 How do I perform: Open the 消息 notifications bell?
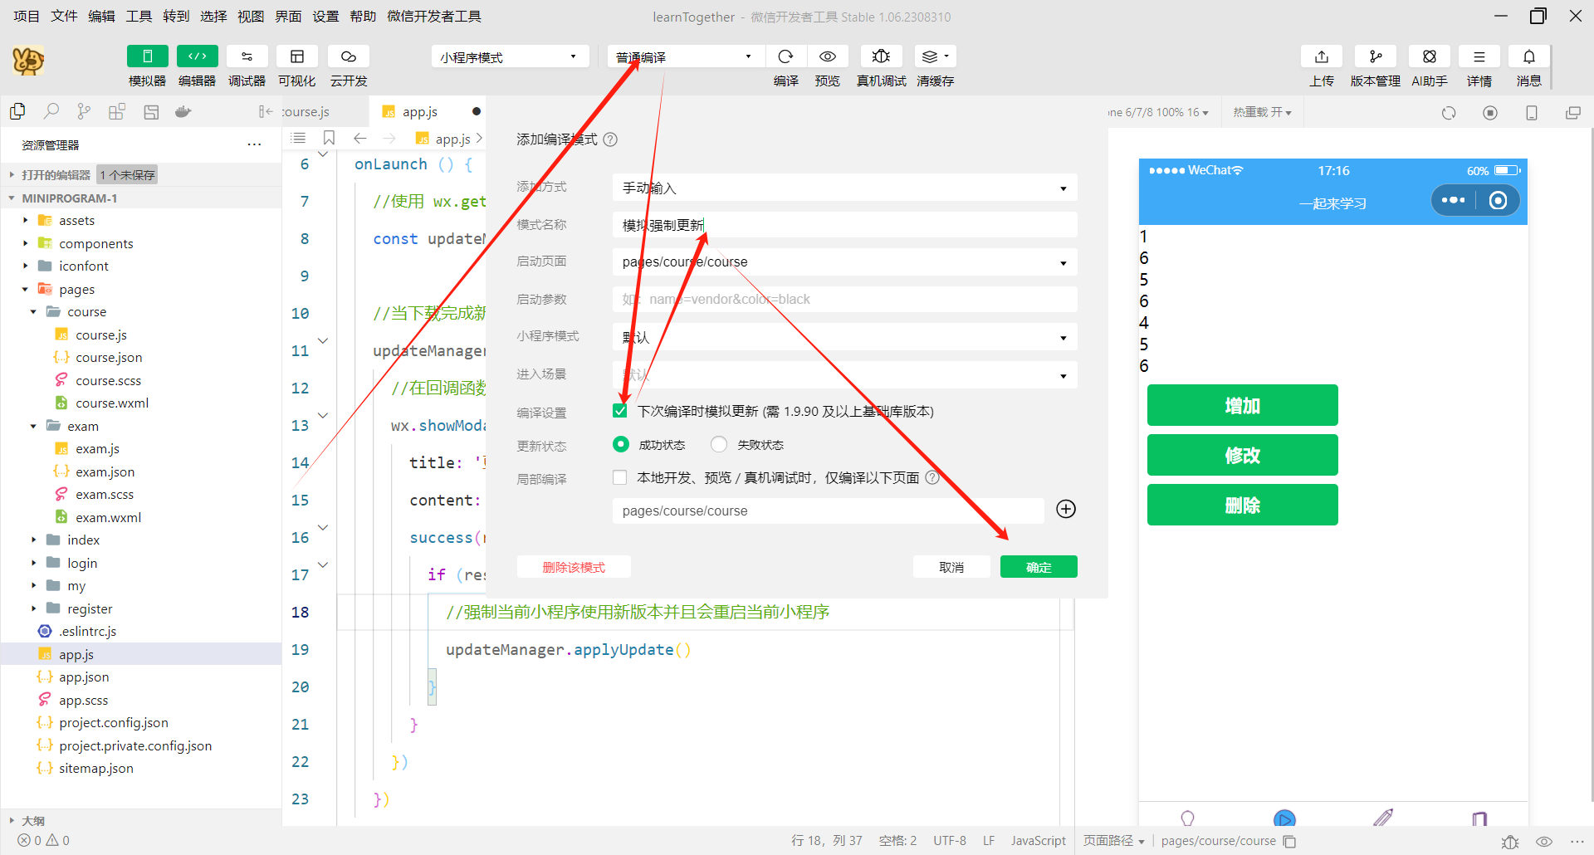coord(1529,56)
